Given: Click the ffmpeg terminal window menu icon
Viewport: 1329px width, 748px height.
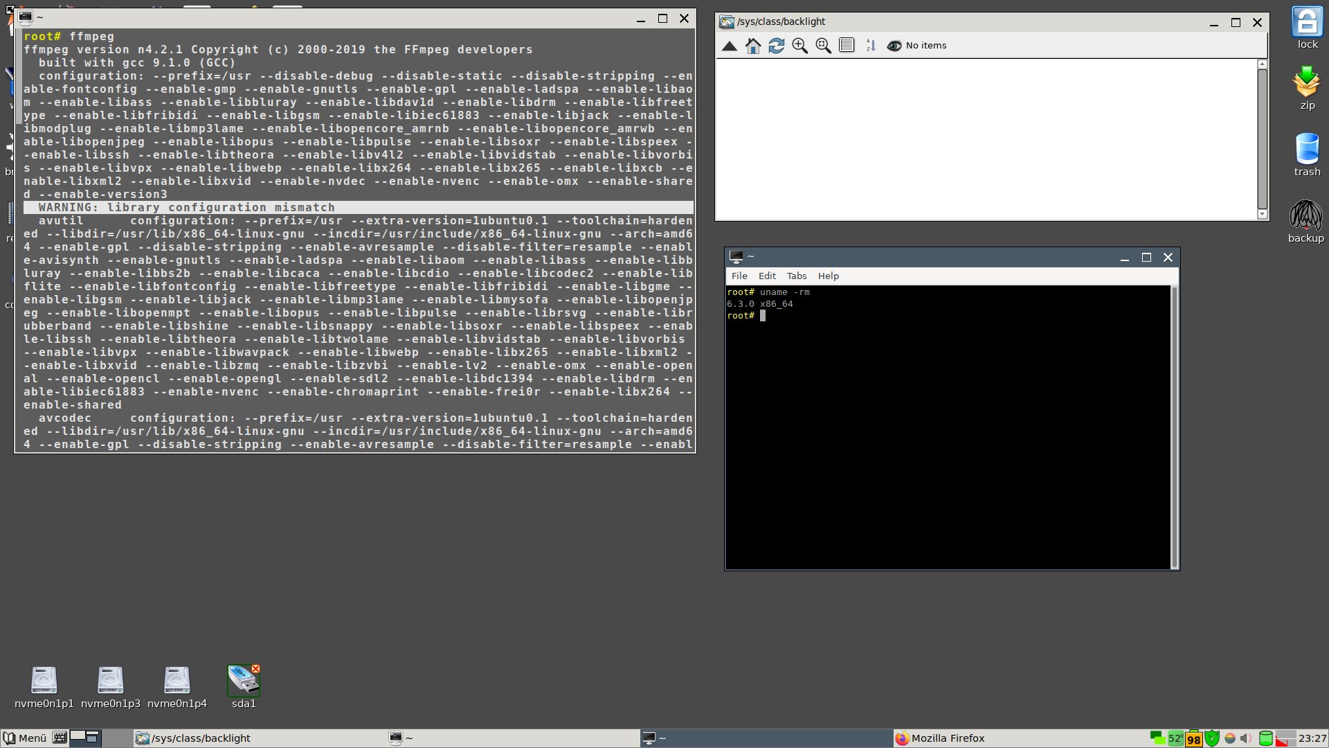Looking at the screenshot, I should click(x=26, y=17).
